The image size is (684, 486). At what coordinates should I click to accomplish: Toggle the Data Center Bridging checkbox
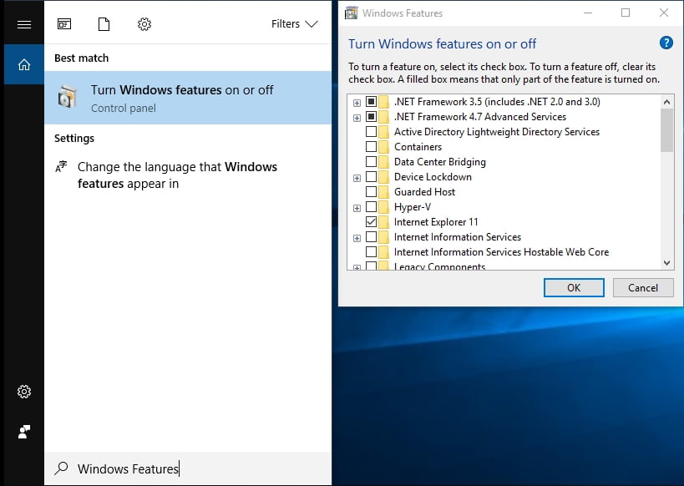coord(371,162)
